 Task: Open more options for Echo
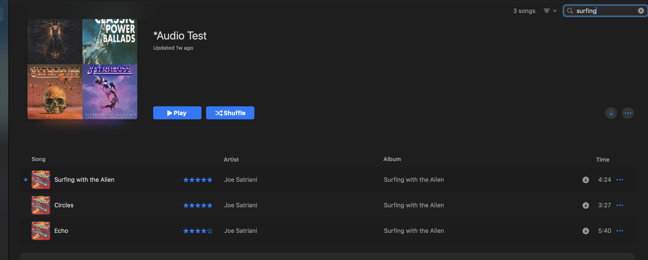[620, 231]
